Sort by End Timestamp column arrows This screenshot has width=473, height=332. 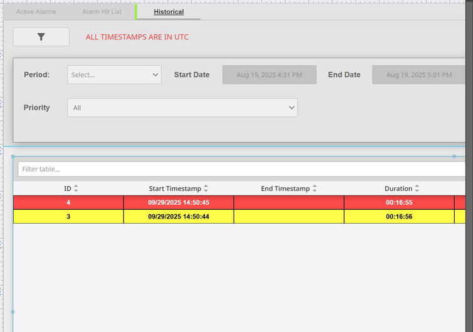pyautogui.click(x=314, y=189)
